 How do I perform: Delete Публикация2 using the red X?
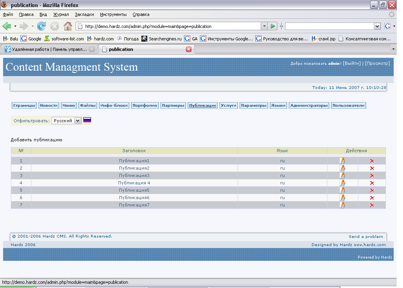tap(372, 168)
